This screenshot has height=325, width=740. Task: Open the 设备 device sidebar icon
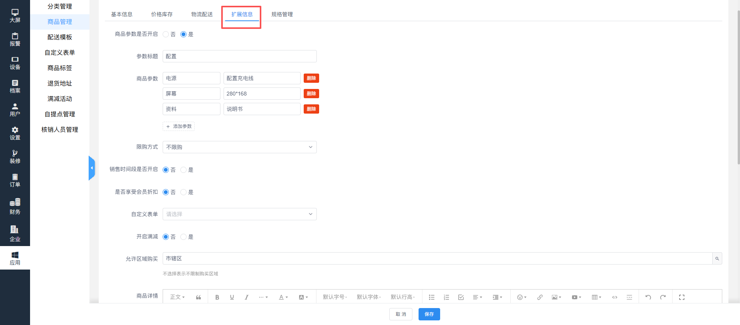pos(15,63)
